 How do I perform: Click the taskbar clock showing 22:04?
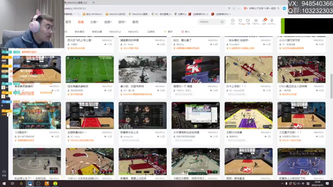318,184
